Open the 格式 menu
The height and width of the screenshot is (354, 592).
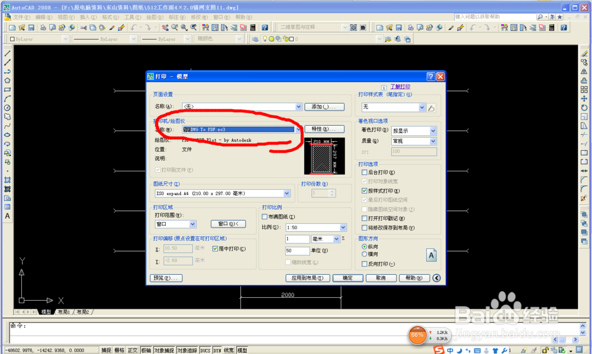tap(110, 17)
